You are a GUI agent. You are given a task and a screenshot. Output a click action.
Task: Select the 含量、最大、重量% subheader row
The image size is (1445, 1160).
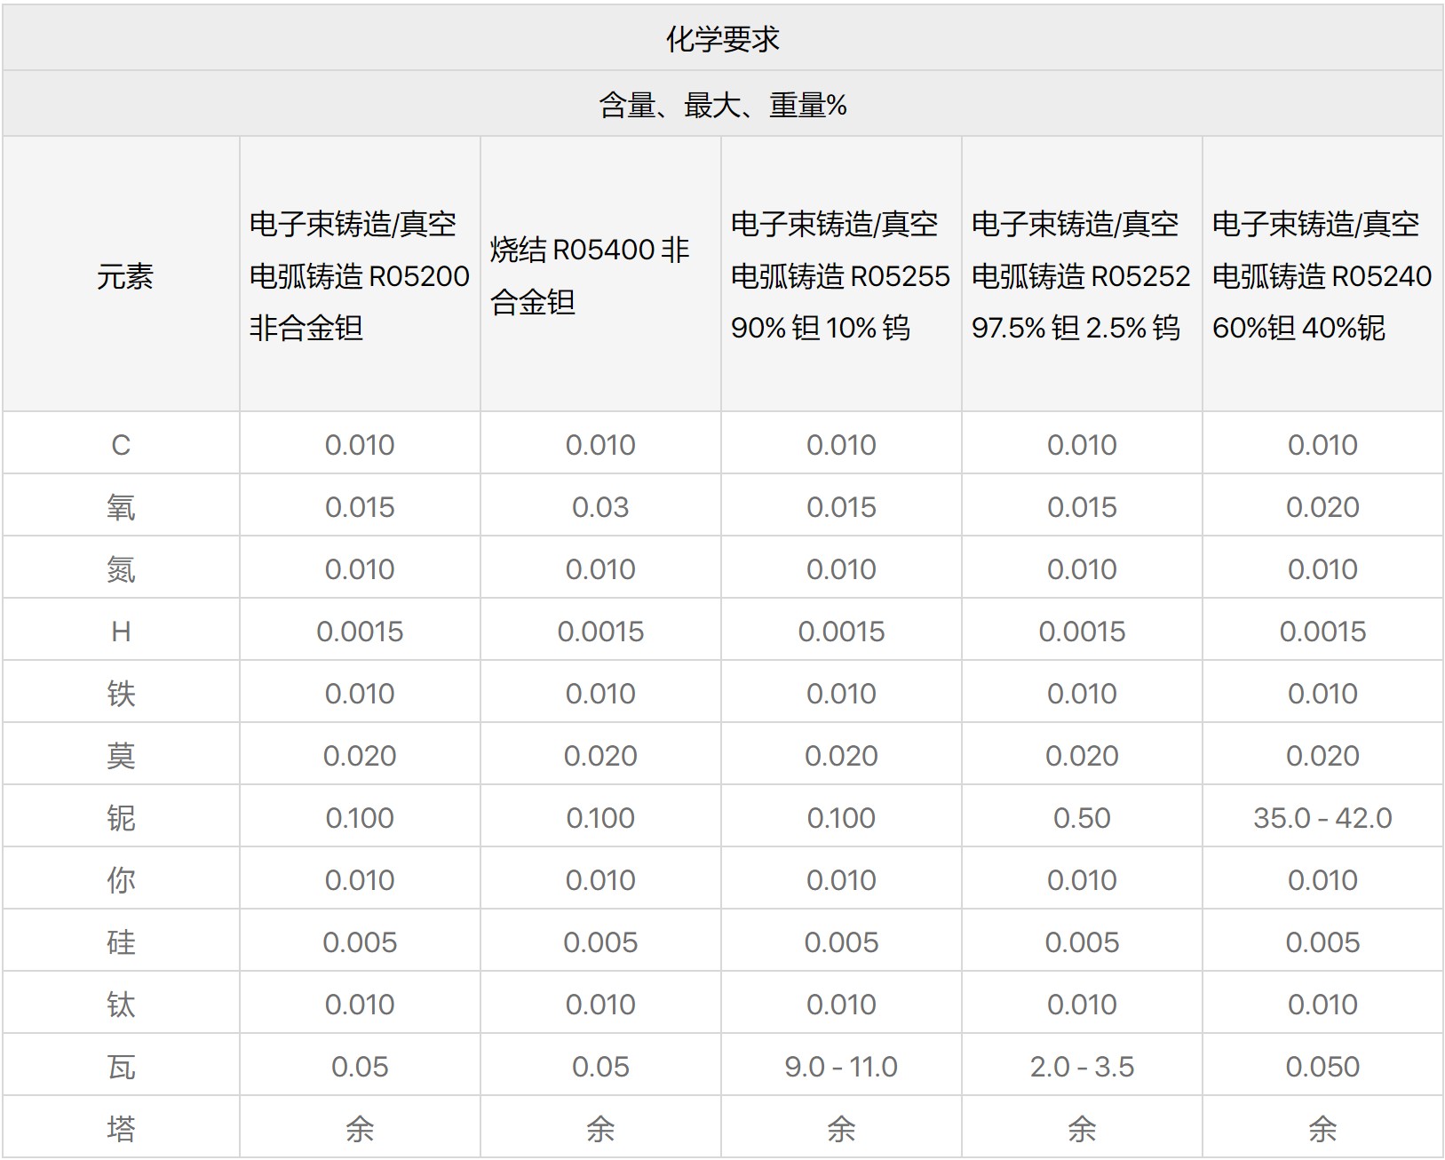click(x=722, y=105)
